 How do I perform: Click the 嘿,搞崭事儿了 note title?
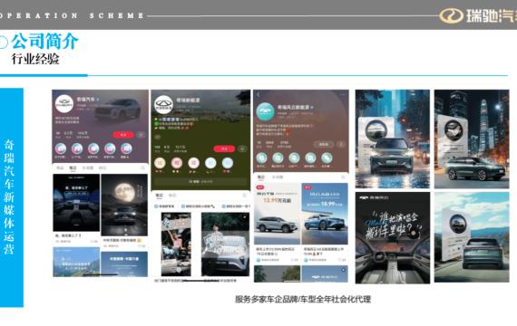coord(68,235)
